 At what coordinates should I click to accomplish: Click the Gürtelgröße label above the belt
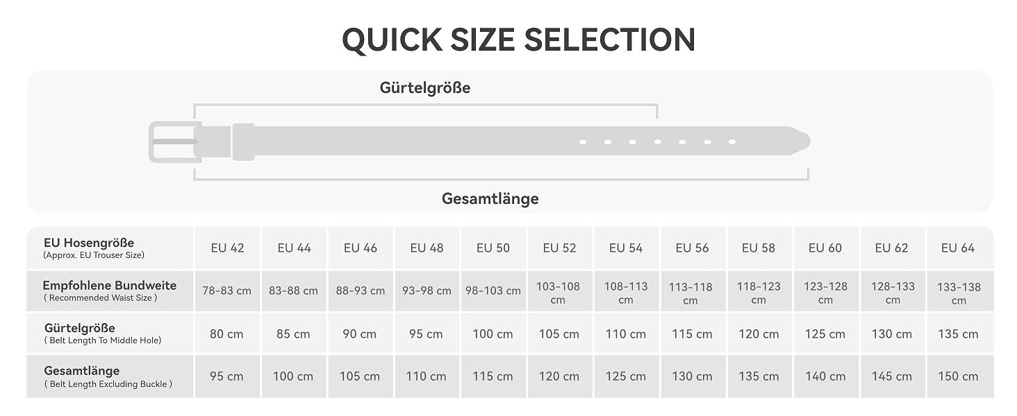[x=425, y=88]
